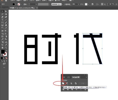Click Recolor Artwork wheel icon
This screenshot has width=118, height=100.
[92, 4]
